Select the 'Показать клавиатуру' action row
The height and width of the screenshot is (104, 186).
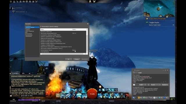63,31
